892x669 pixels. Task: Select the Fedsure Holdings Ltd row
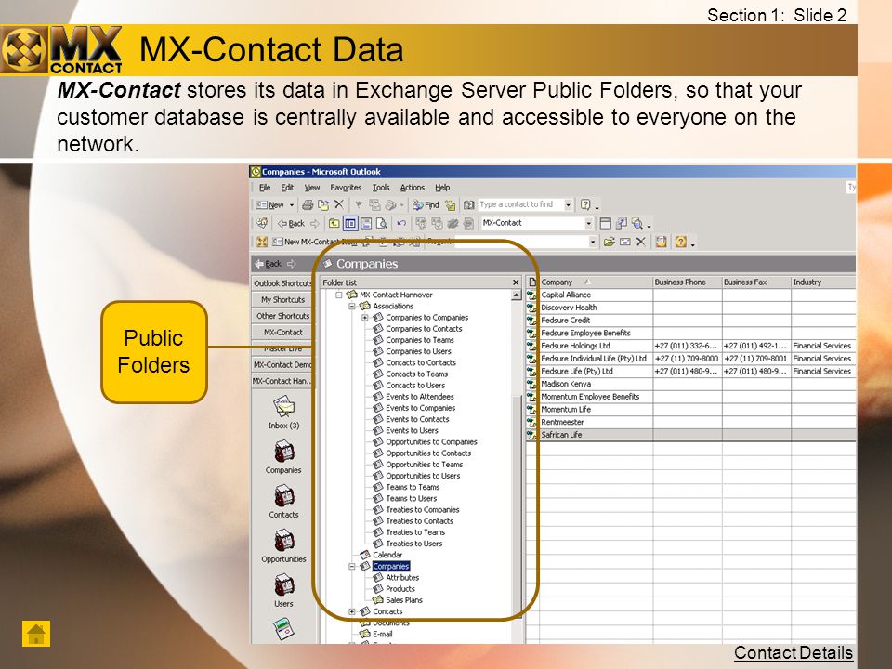click(691, 346)
